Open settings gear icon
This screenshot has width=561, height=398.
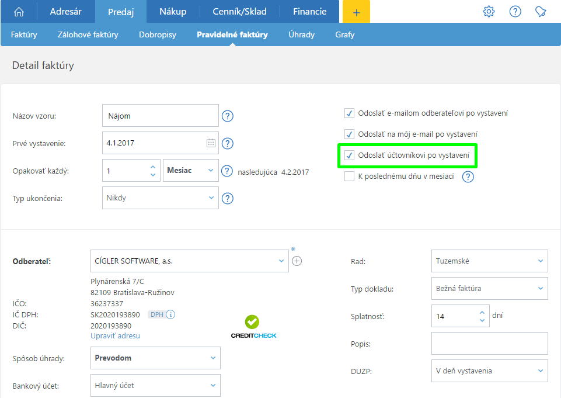(489, 12)
